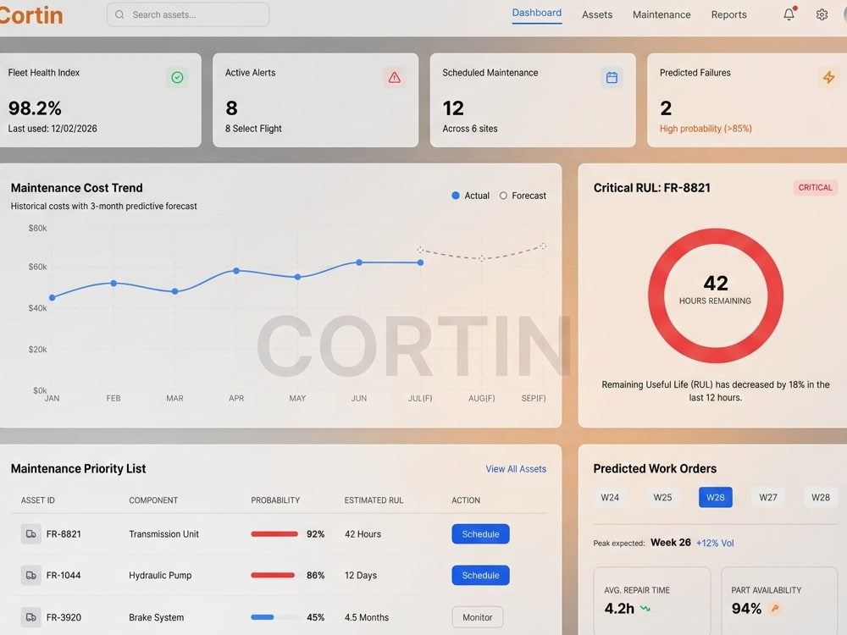Click the Active Alerts count 8

click(231, 108)
